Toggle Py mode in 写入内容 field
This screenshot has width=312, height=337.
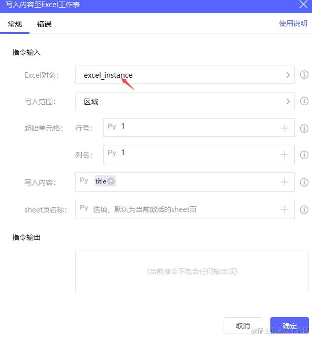pos(84,180)
